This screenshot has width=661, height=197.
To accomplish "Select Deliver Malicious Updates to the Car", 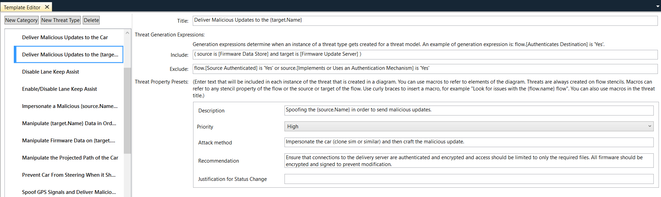I will coord(65,37).
